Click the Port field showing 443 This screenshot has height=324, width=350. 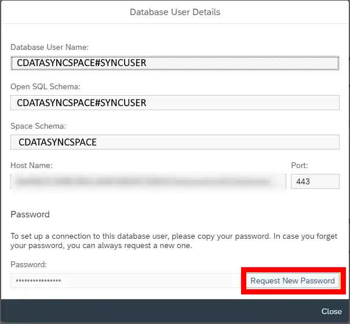[315, 181]
